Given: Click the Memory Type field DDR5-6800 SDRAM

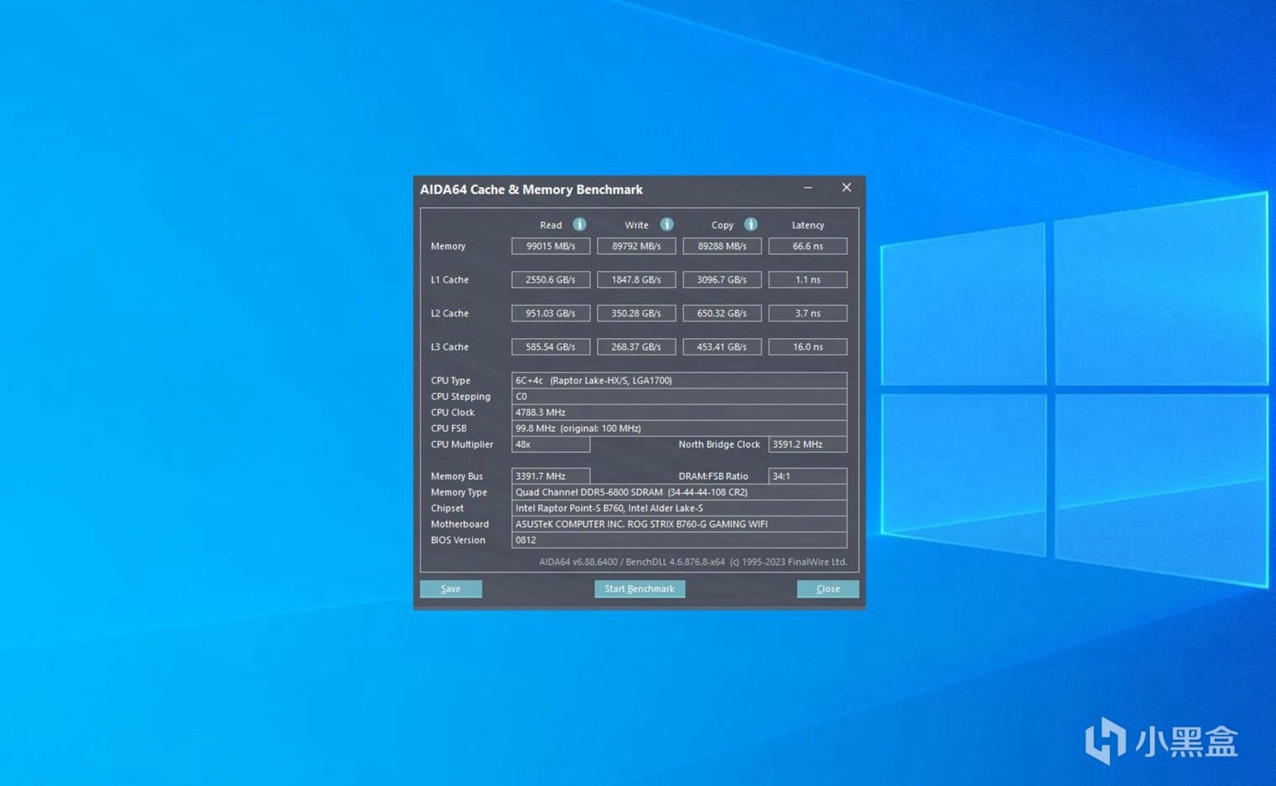Looking at the screenshot, I should tap(679, 492).
